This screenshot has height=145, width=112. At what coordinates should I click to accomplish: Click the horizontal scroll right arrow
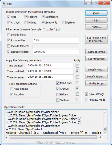click(101, 137)
